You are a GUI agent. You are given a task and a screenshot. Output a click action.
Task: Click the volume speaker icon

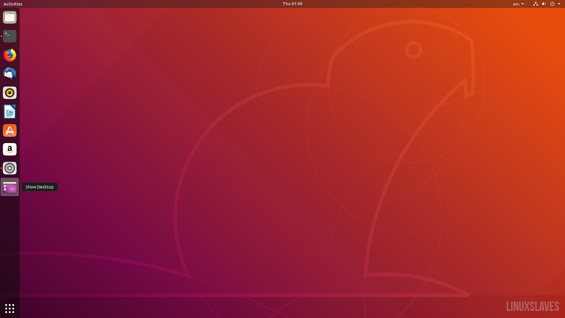tap(544, 4)
